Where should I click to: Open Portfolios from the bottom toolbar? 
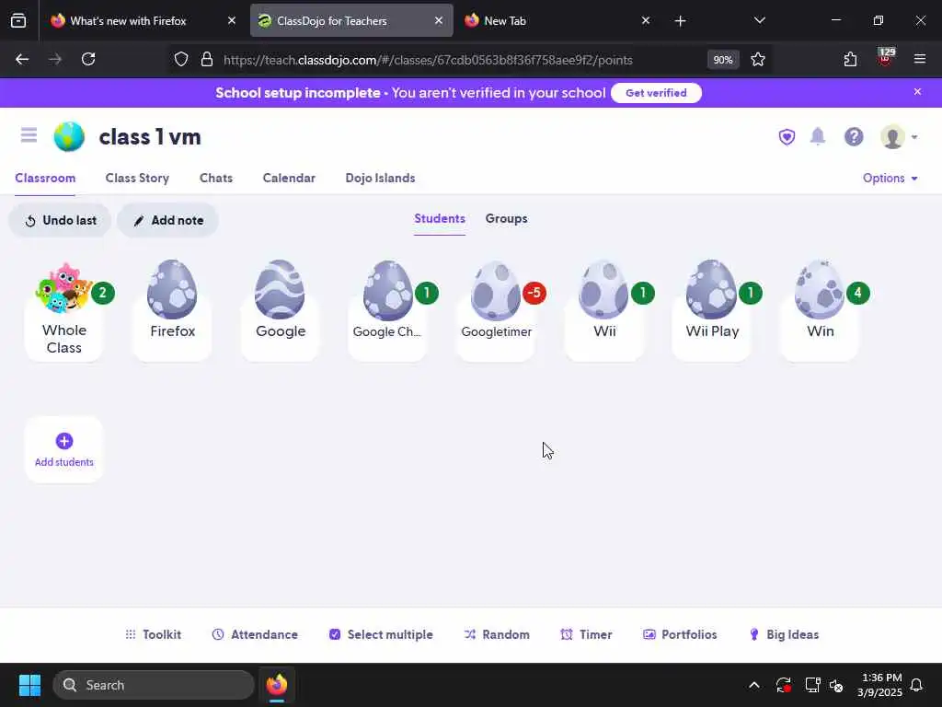coord(680,635)
